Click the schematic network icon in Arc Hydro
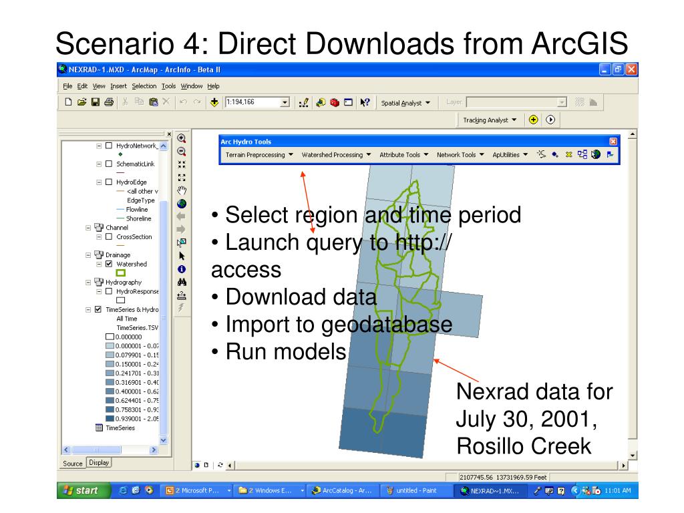This screenshot has height=513, width=684. tap(582, 154)
